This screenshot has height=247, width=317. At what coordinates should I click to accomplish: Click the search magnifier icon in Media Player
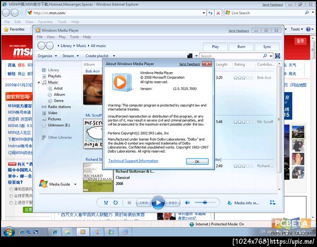click(265, 56)
